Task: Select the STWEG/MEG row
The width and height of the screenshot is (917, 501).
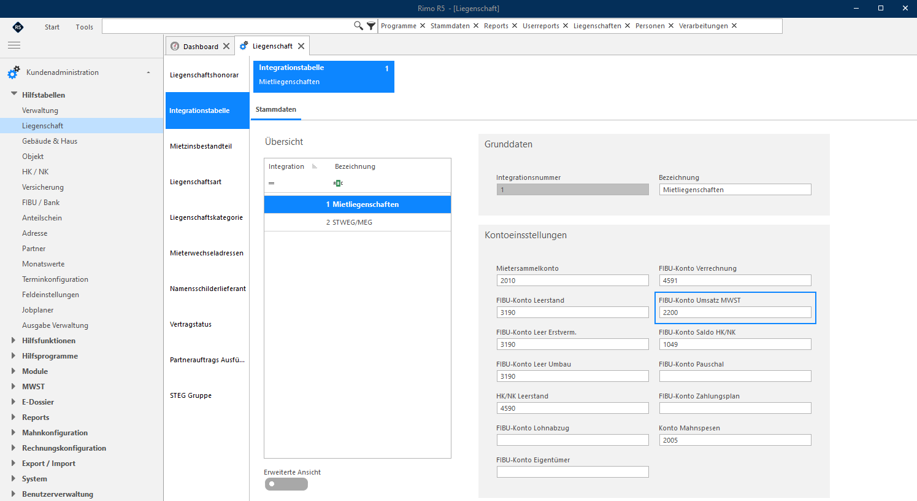Action: [x=358, y=222]
